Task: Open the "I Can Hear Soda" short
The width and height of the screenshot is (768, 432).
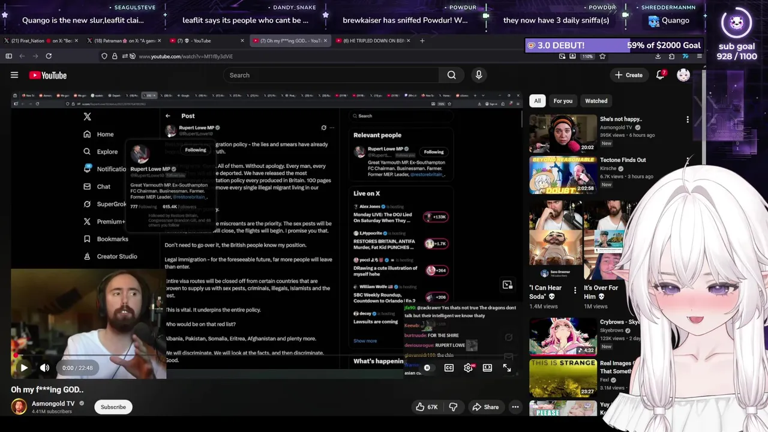Action: 555,240
